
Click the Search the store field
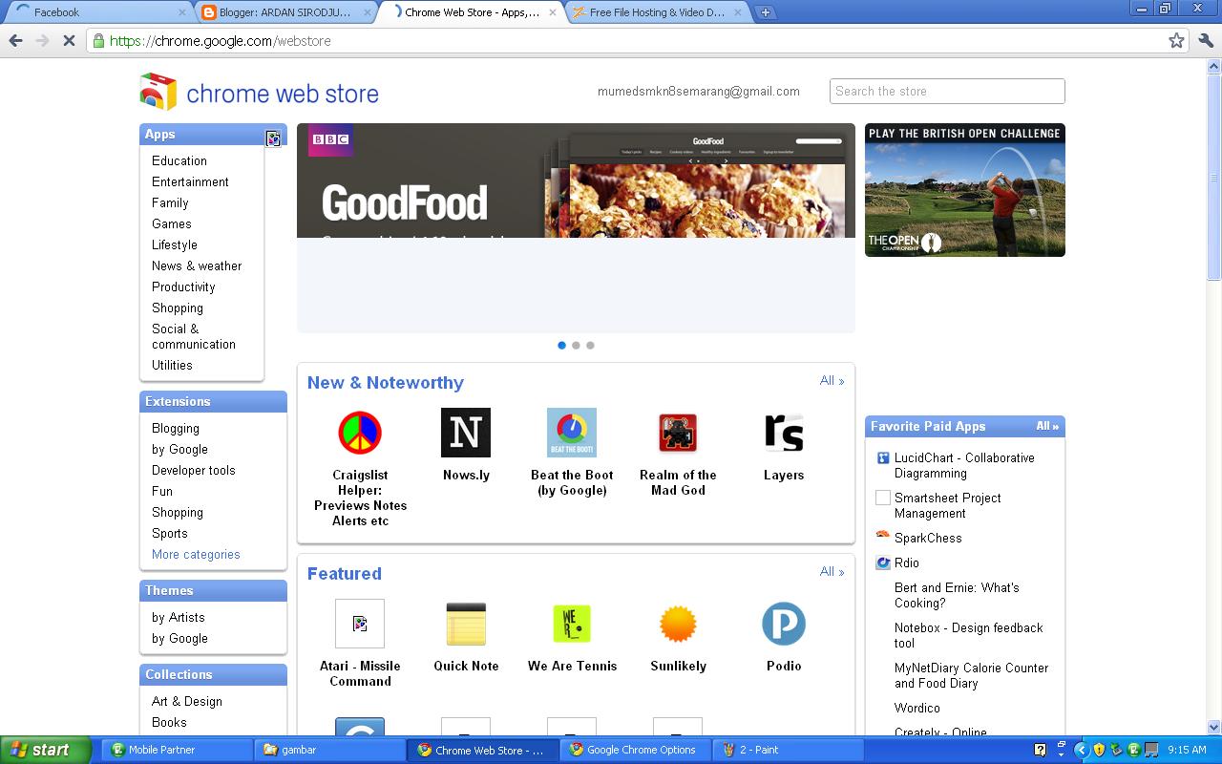[947, 91]
